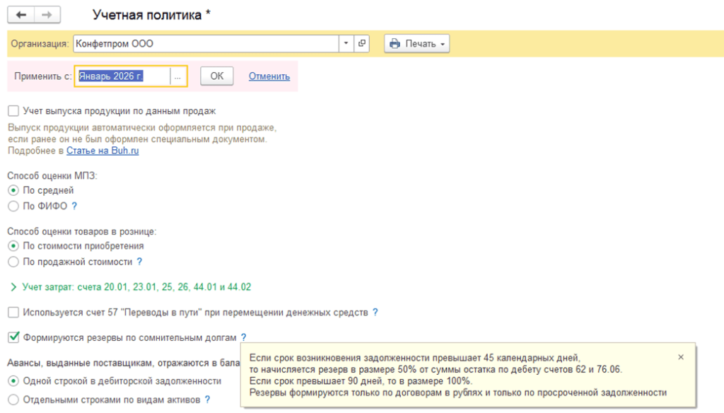
Task: Select the По ФИФО valuation method
Action: click(x=13, y=206)
